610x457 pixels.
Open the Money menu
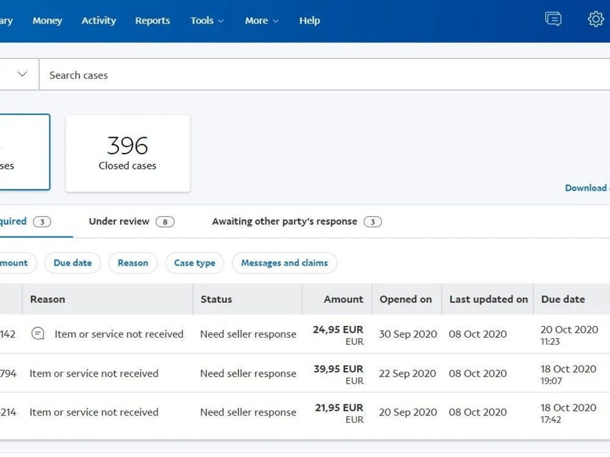click(47, 21)
